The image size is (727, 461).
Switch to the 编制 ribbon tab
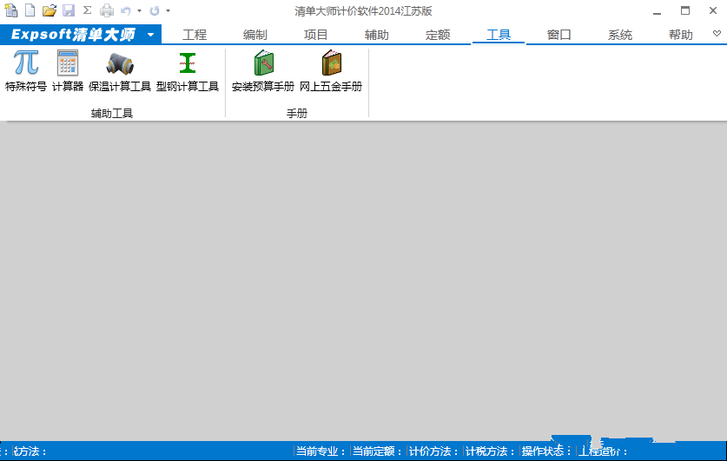coord(255,35)
